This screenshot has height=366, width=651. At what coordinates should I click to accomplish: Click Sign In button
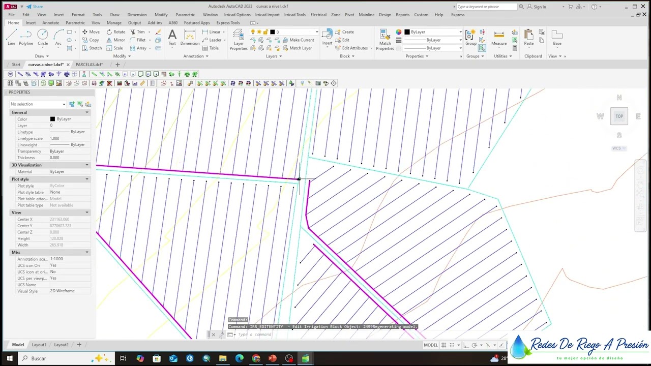[x=537, y=7]
